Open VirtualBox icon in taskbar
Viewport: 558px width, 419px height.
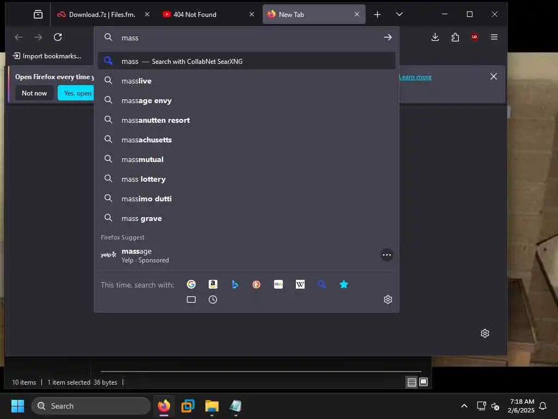tap(187, 406)
